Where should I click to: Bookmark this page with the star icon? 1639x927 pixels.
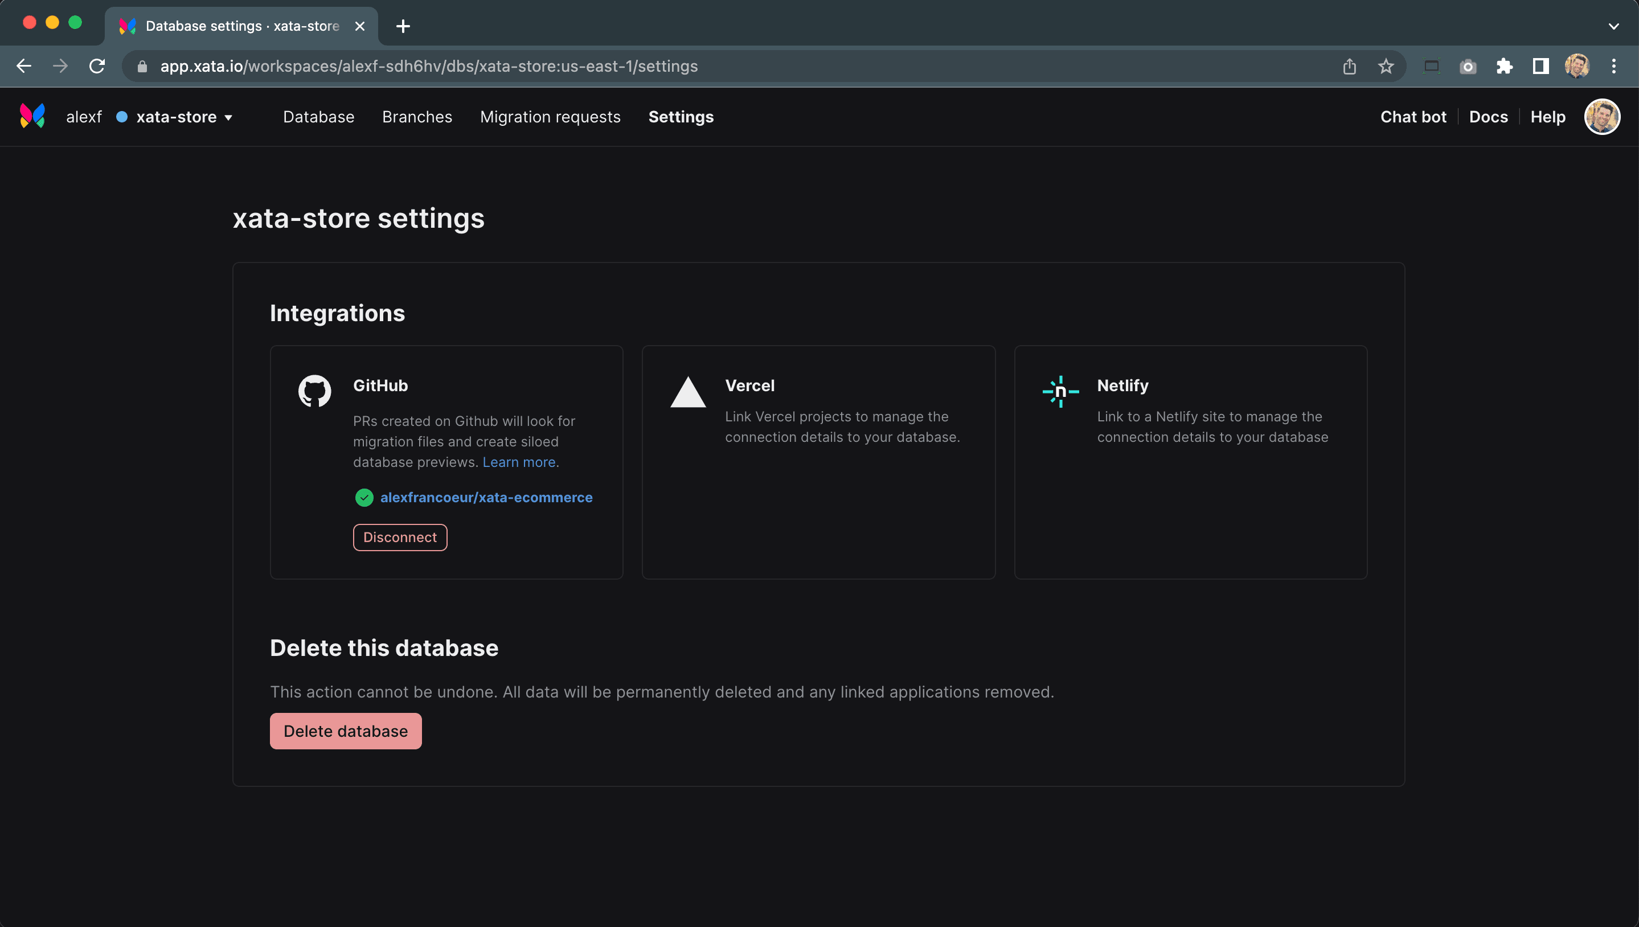pyautogui.click(x=1386, y=66)
